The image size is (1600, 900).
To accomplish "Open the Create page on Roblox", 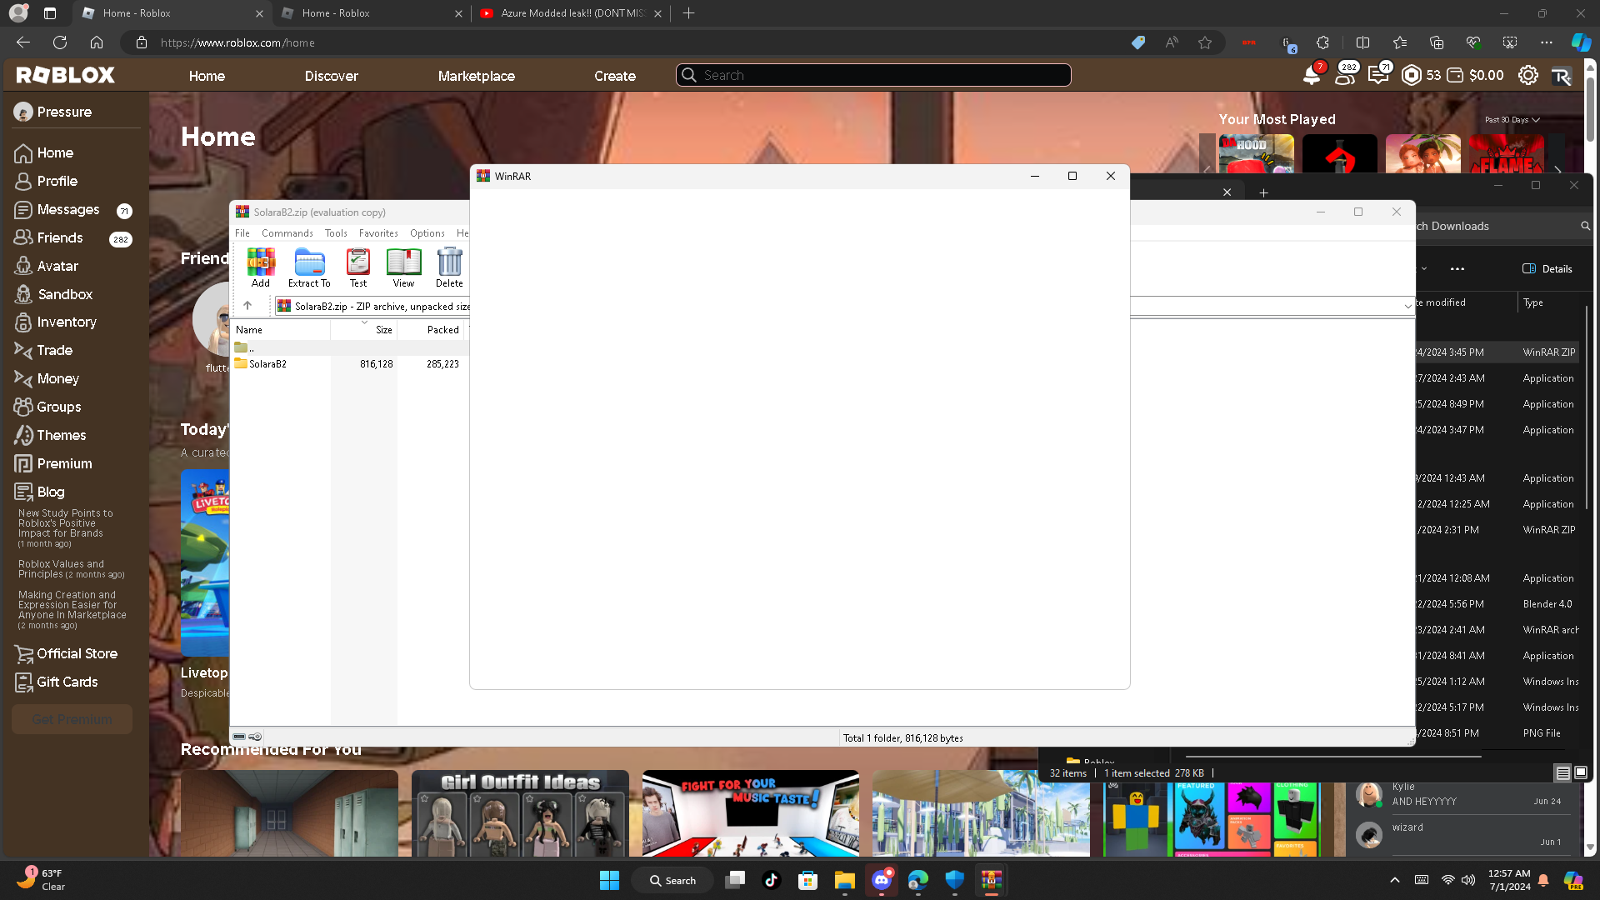I will click(615, 76).
